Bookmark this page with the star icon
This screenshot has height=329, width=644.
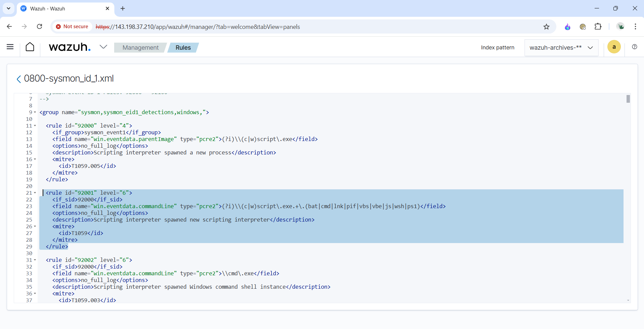tap(546, 27)
